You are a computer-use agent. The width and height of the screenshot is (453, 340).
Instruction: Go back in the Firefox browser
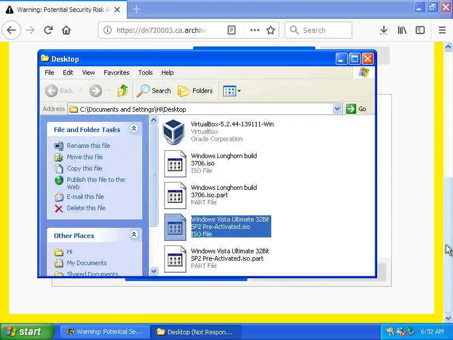pos(11,30)
